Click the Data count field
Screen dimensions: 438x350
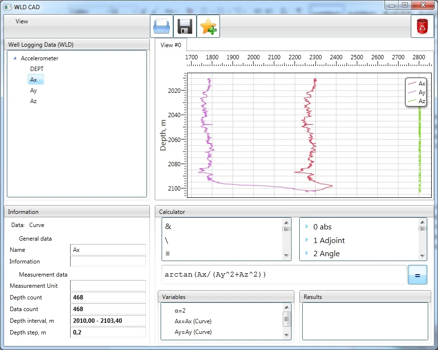pos(108,309)
